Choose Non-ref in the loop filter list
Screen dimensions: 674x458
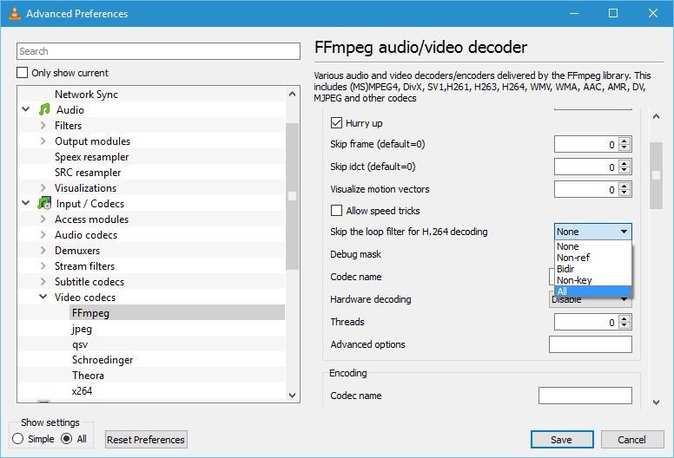click(x=592, y=258)
